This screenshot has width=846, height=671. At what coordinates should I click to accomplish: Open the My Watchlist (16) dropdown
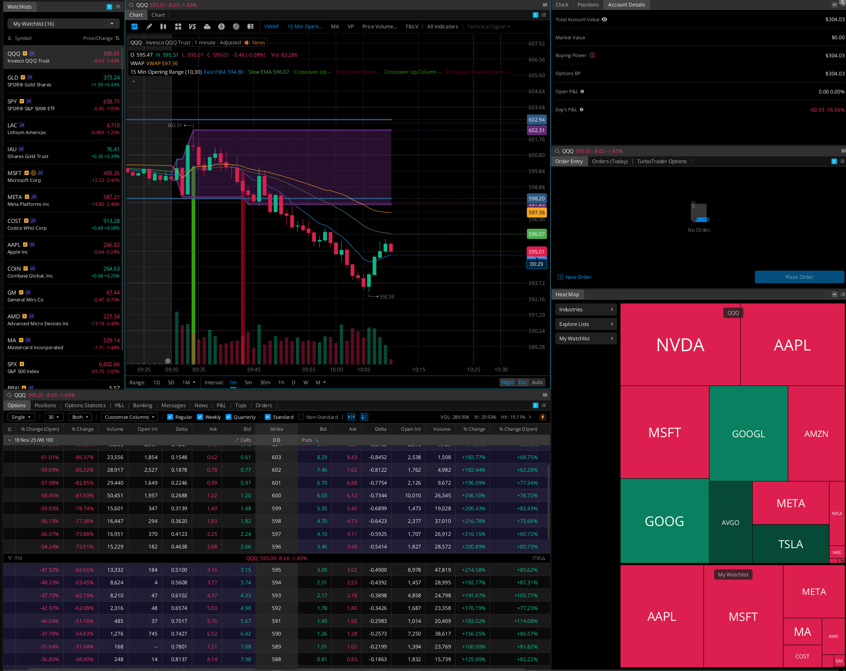click(63, 24)
